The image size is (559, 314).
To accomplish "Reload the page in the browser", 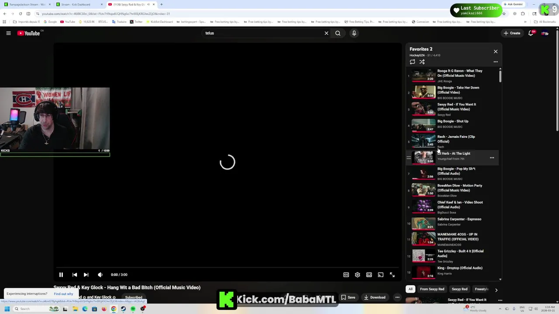I will click(20, 14).
